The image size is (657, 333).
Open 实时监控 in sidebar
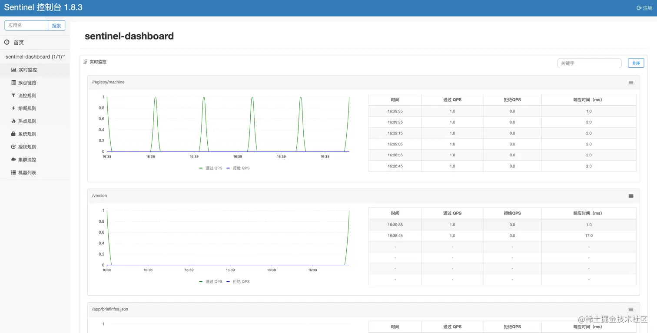tap(35, 70)
